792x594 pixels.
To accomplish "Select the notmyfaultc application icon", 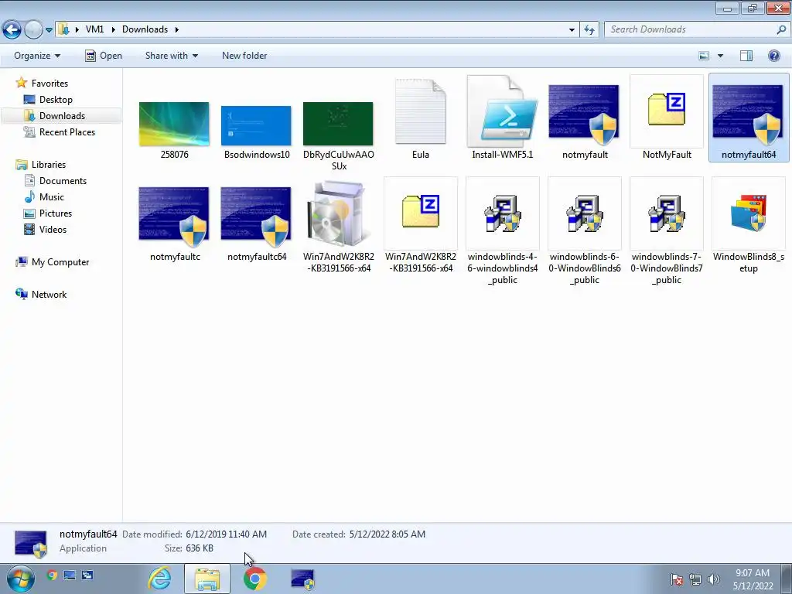I will (x=174, y=217).
